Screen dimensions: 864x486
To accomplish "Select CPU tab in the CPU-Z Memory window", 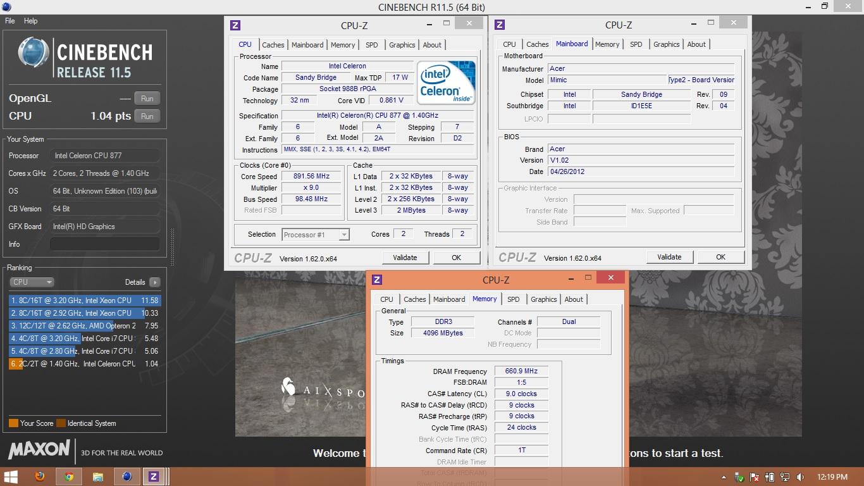I will tap(387, 299).
